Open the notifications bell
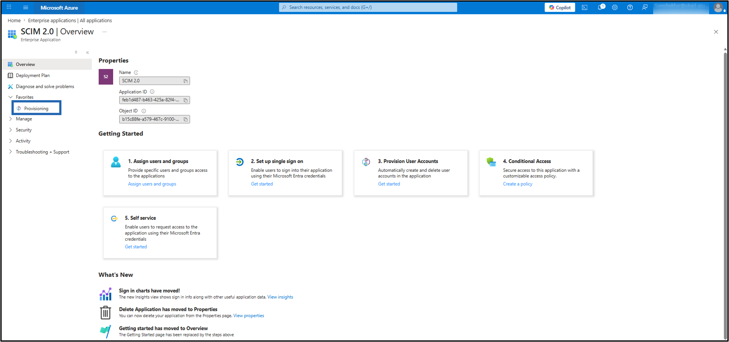 [600, 7]
